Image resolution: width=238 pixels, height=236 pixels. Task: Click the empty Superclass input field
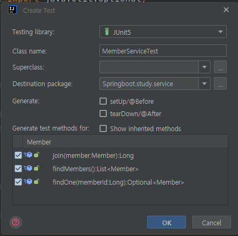tap(149, 67)
